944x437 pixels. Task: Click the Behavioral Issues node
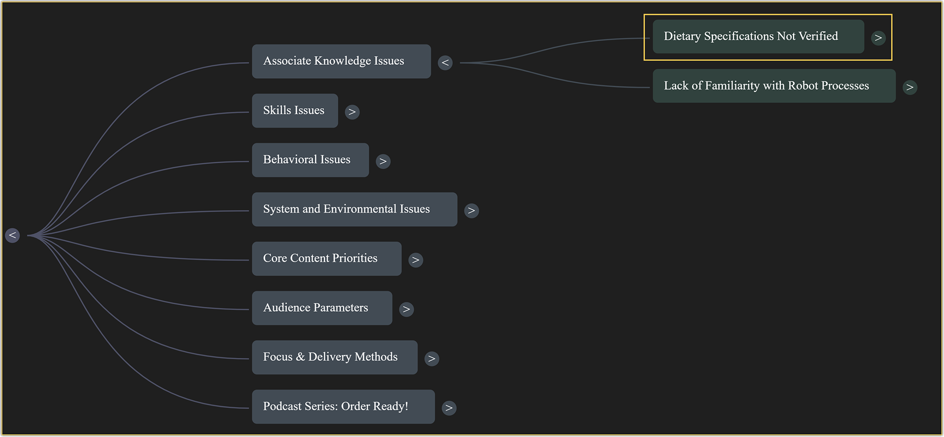[x=310, y=160]
